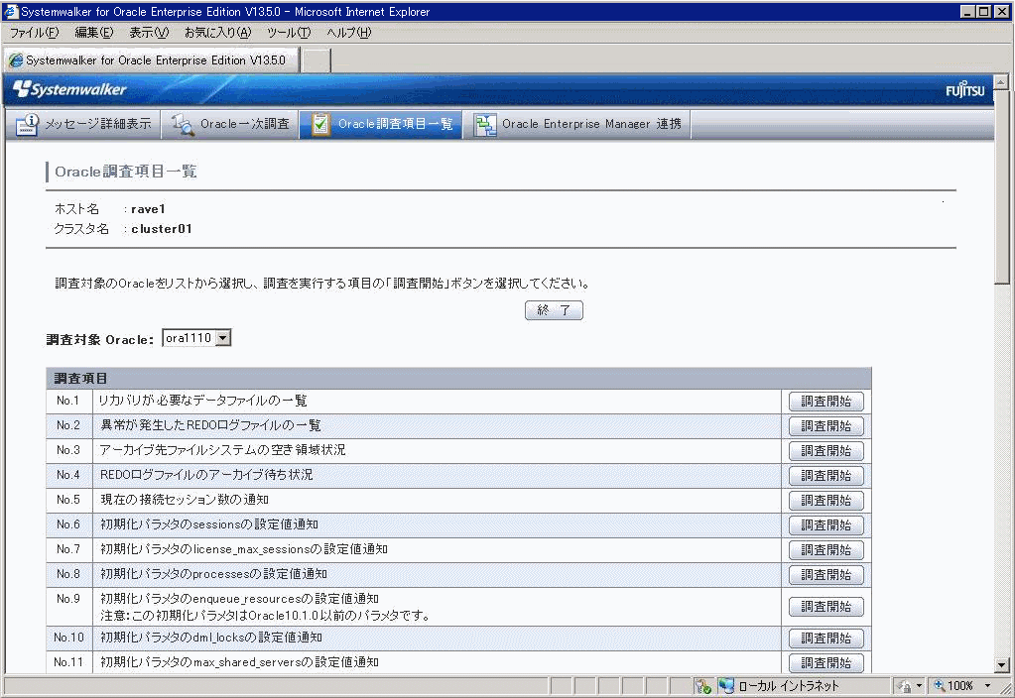
Task: Click 調査開始 for No.10 dml_locks
Action: click(825, 639)
